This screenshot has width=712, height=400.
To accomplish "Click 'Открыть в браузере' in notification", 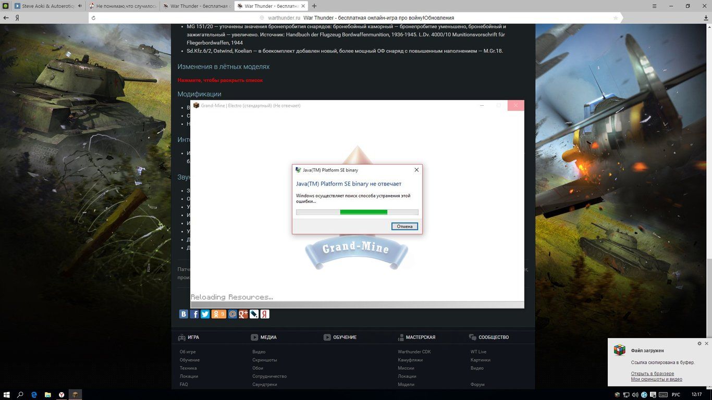I will click(x=653, y=373).
